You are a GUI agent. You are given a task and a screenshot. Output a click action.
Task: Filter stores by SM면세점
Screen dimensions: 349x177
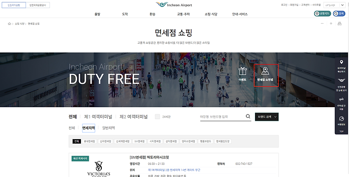pyautogui.click(x=140, y=142)
